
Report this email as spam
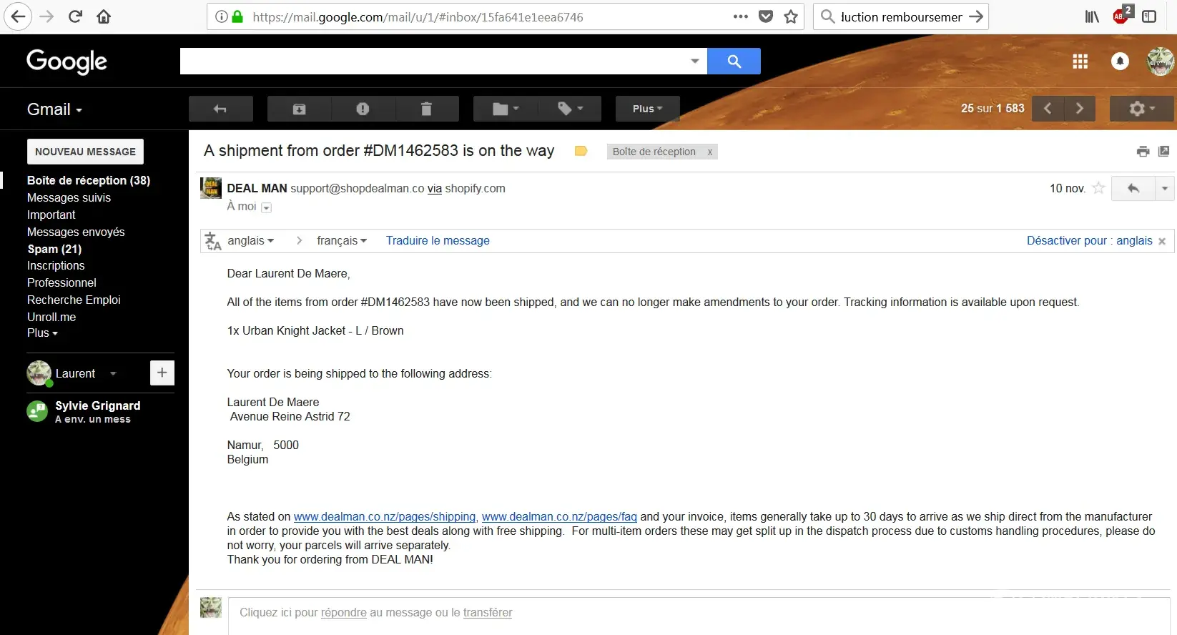coord(363,109)
